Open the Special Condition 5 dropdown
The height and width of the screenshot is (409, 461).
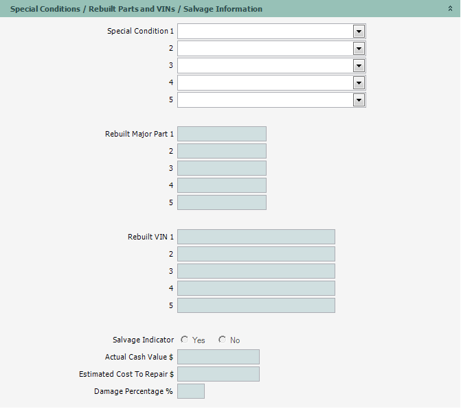359,100
